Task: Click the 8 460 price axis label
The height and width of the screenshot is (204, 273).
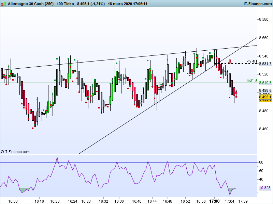Action: [x=263, y=129]
